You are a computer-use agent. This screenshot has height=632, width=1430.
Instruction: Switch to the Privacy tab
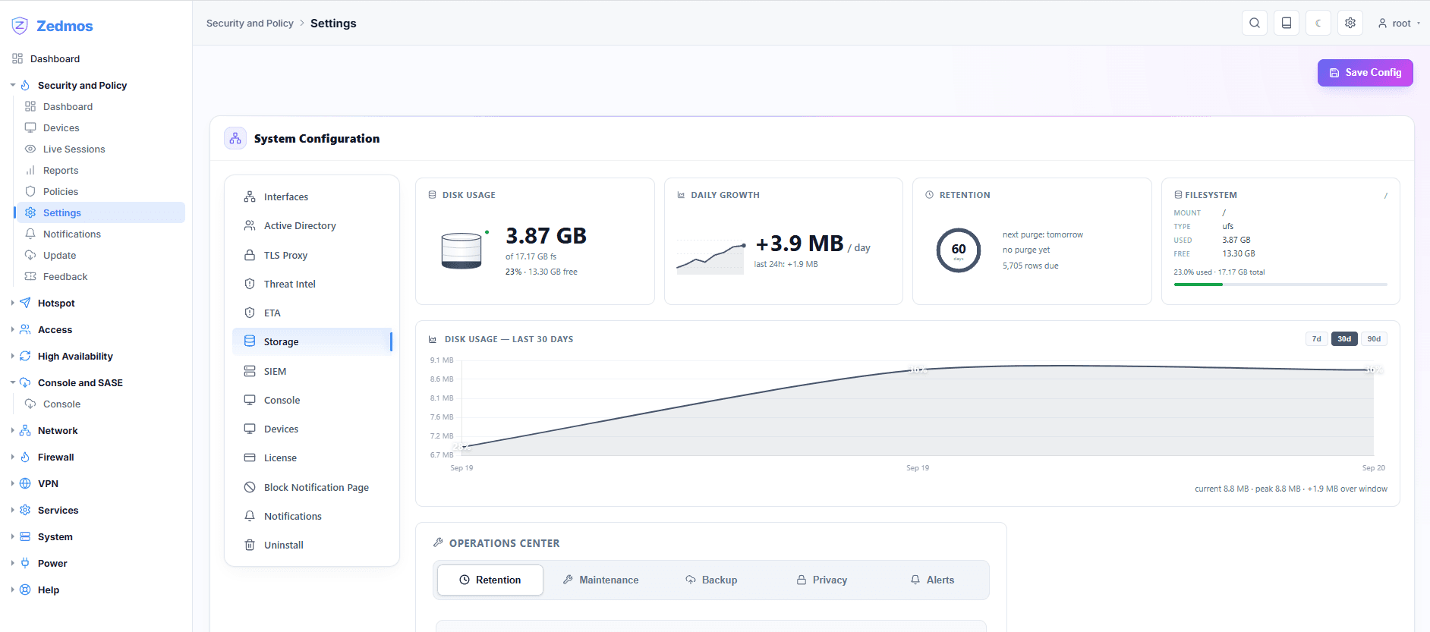(821, 580)
